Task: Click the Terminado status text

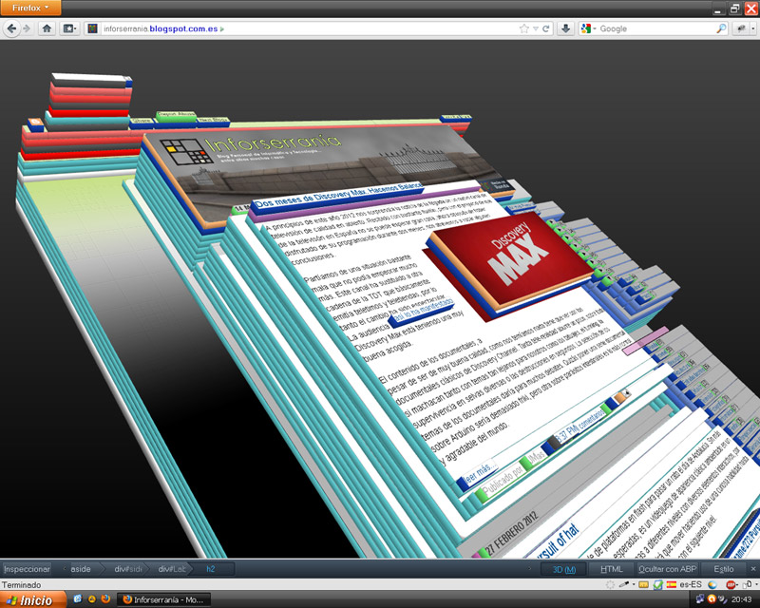Action: click(x=21, y=585)
